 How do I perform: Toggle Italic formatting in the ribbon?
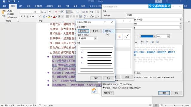(x=24, y=16)
